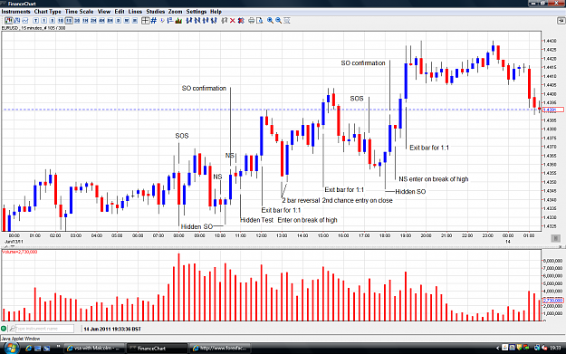Viewport: 566px width, 354px height.
Task: Launch Internet Explorer from quick launch
Action: (29, 349)
